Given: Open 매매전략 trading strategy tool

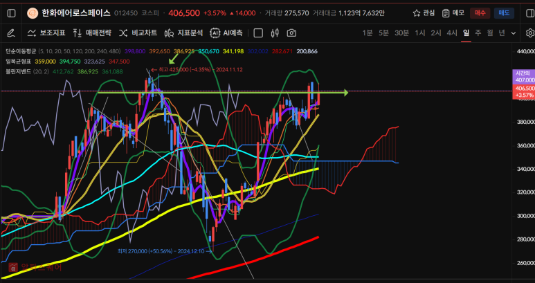Looking at the screenshot, I should pos(92,33).
